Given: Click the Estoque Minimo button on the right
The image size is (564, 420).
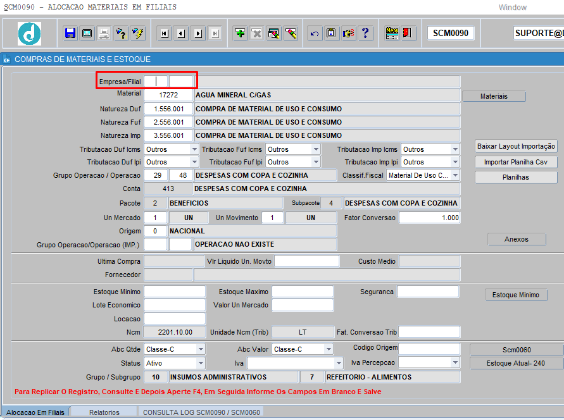Looking at the screenshot, I should [516, 295].
